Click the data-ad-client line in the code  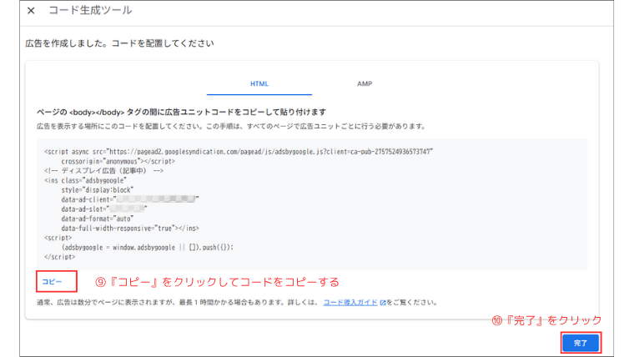pyautogui.click(x=130, y=199)
